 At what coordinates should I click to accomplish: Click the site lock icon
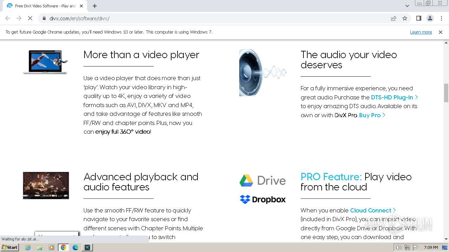coord(44,18)
